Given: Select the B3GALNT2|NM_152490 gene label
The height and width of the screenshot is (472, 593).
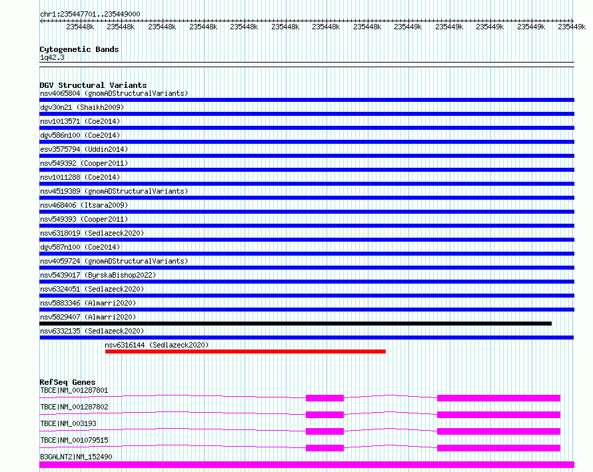Looking at the screenshot, I should 76,457.
